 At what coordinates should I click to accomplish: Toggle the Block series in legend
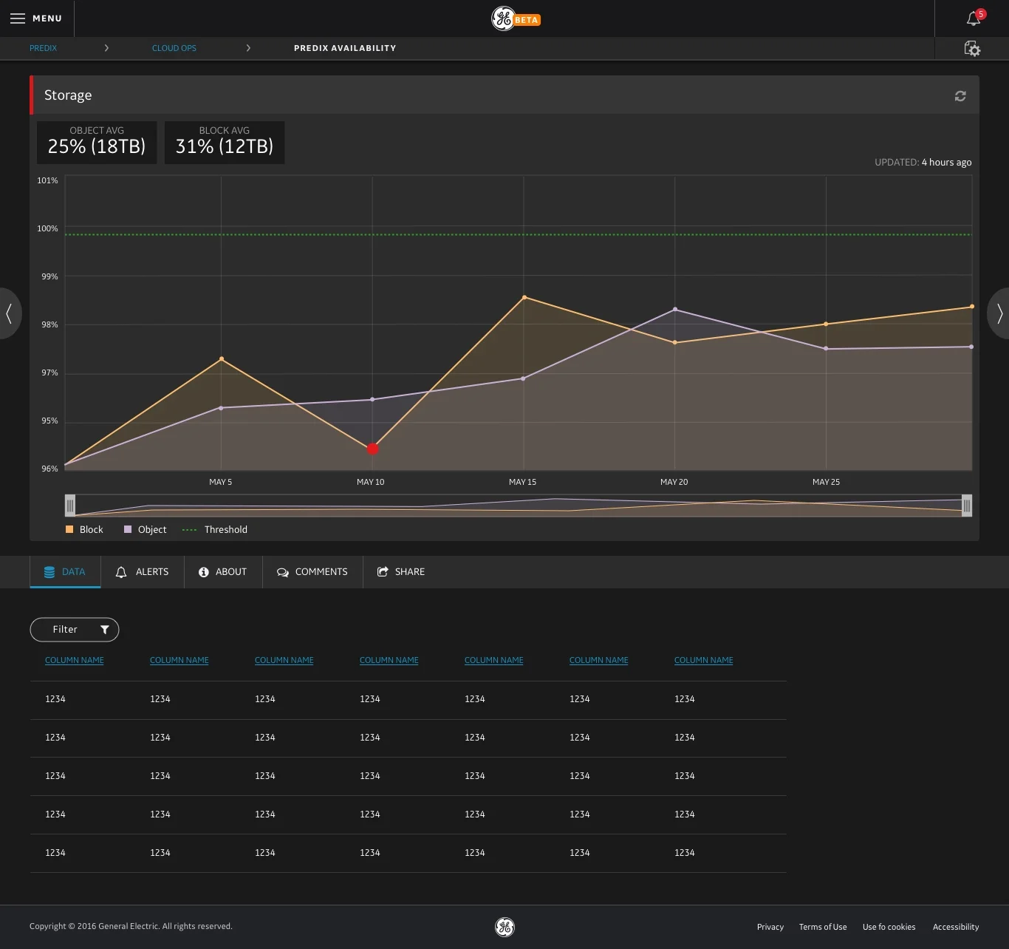click(84, 530)
